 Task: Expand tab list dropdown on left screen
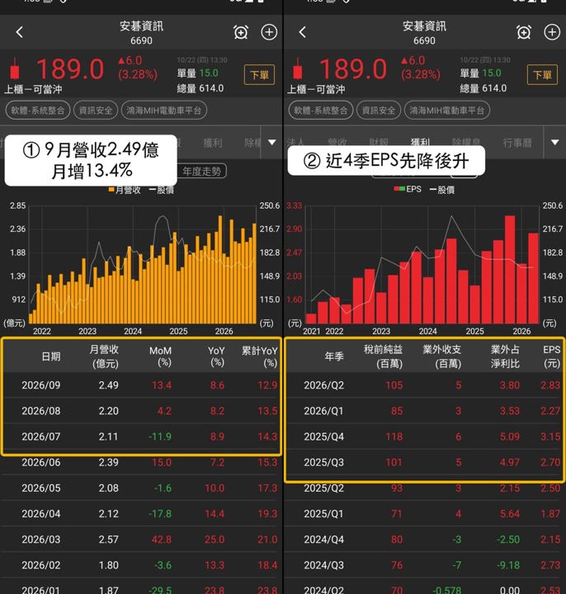272,143
